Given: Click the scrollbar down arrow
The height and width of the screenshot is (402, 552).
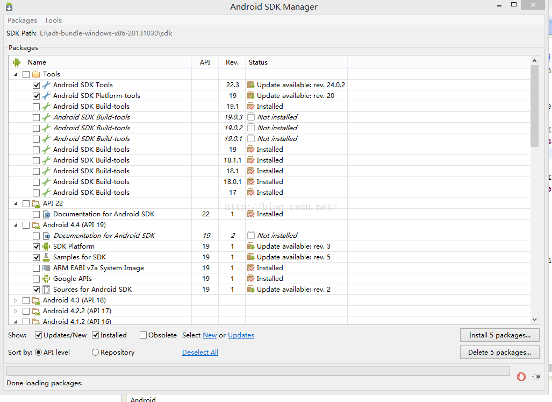Looking at the screenshot, I should tap(534, 320).
